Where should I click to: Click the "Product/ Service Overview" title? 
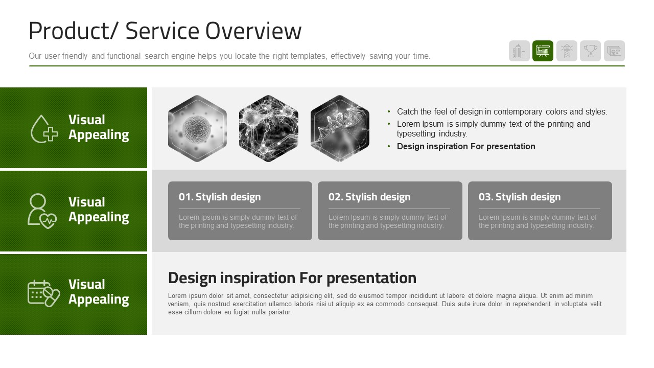coord(165,31)
